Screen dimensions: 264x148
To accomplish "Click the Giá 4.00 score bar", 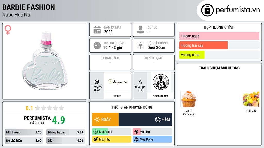I will click(65, 141).
